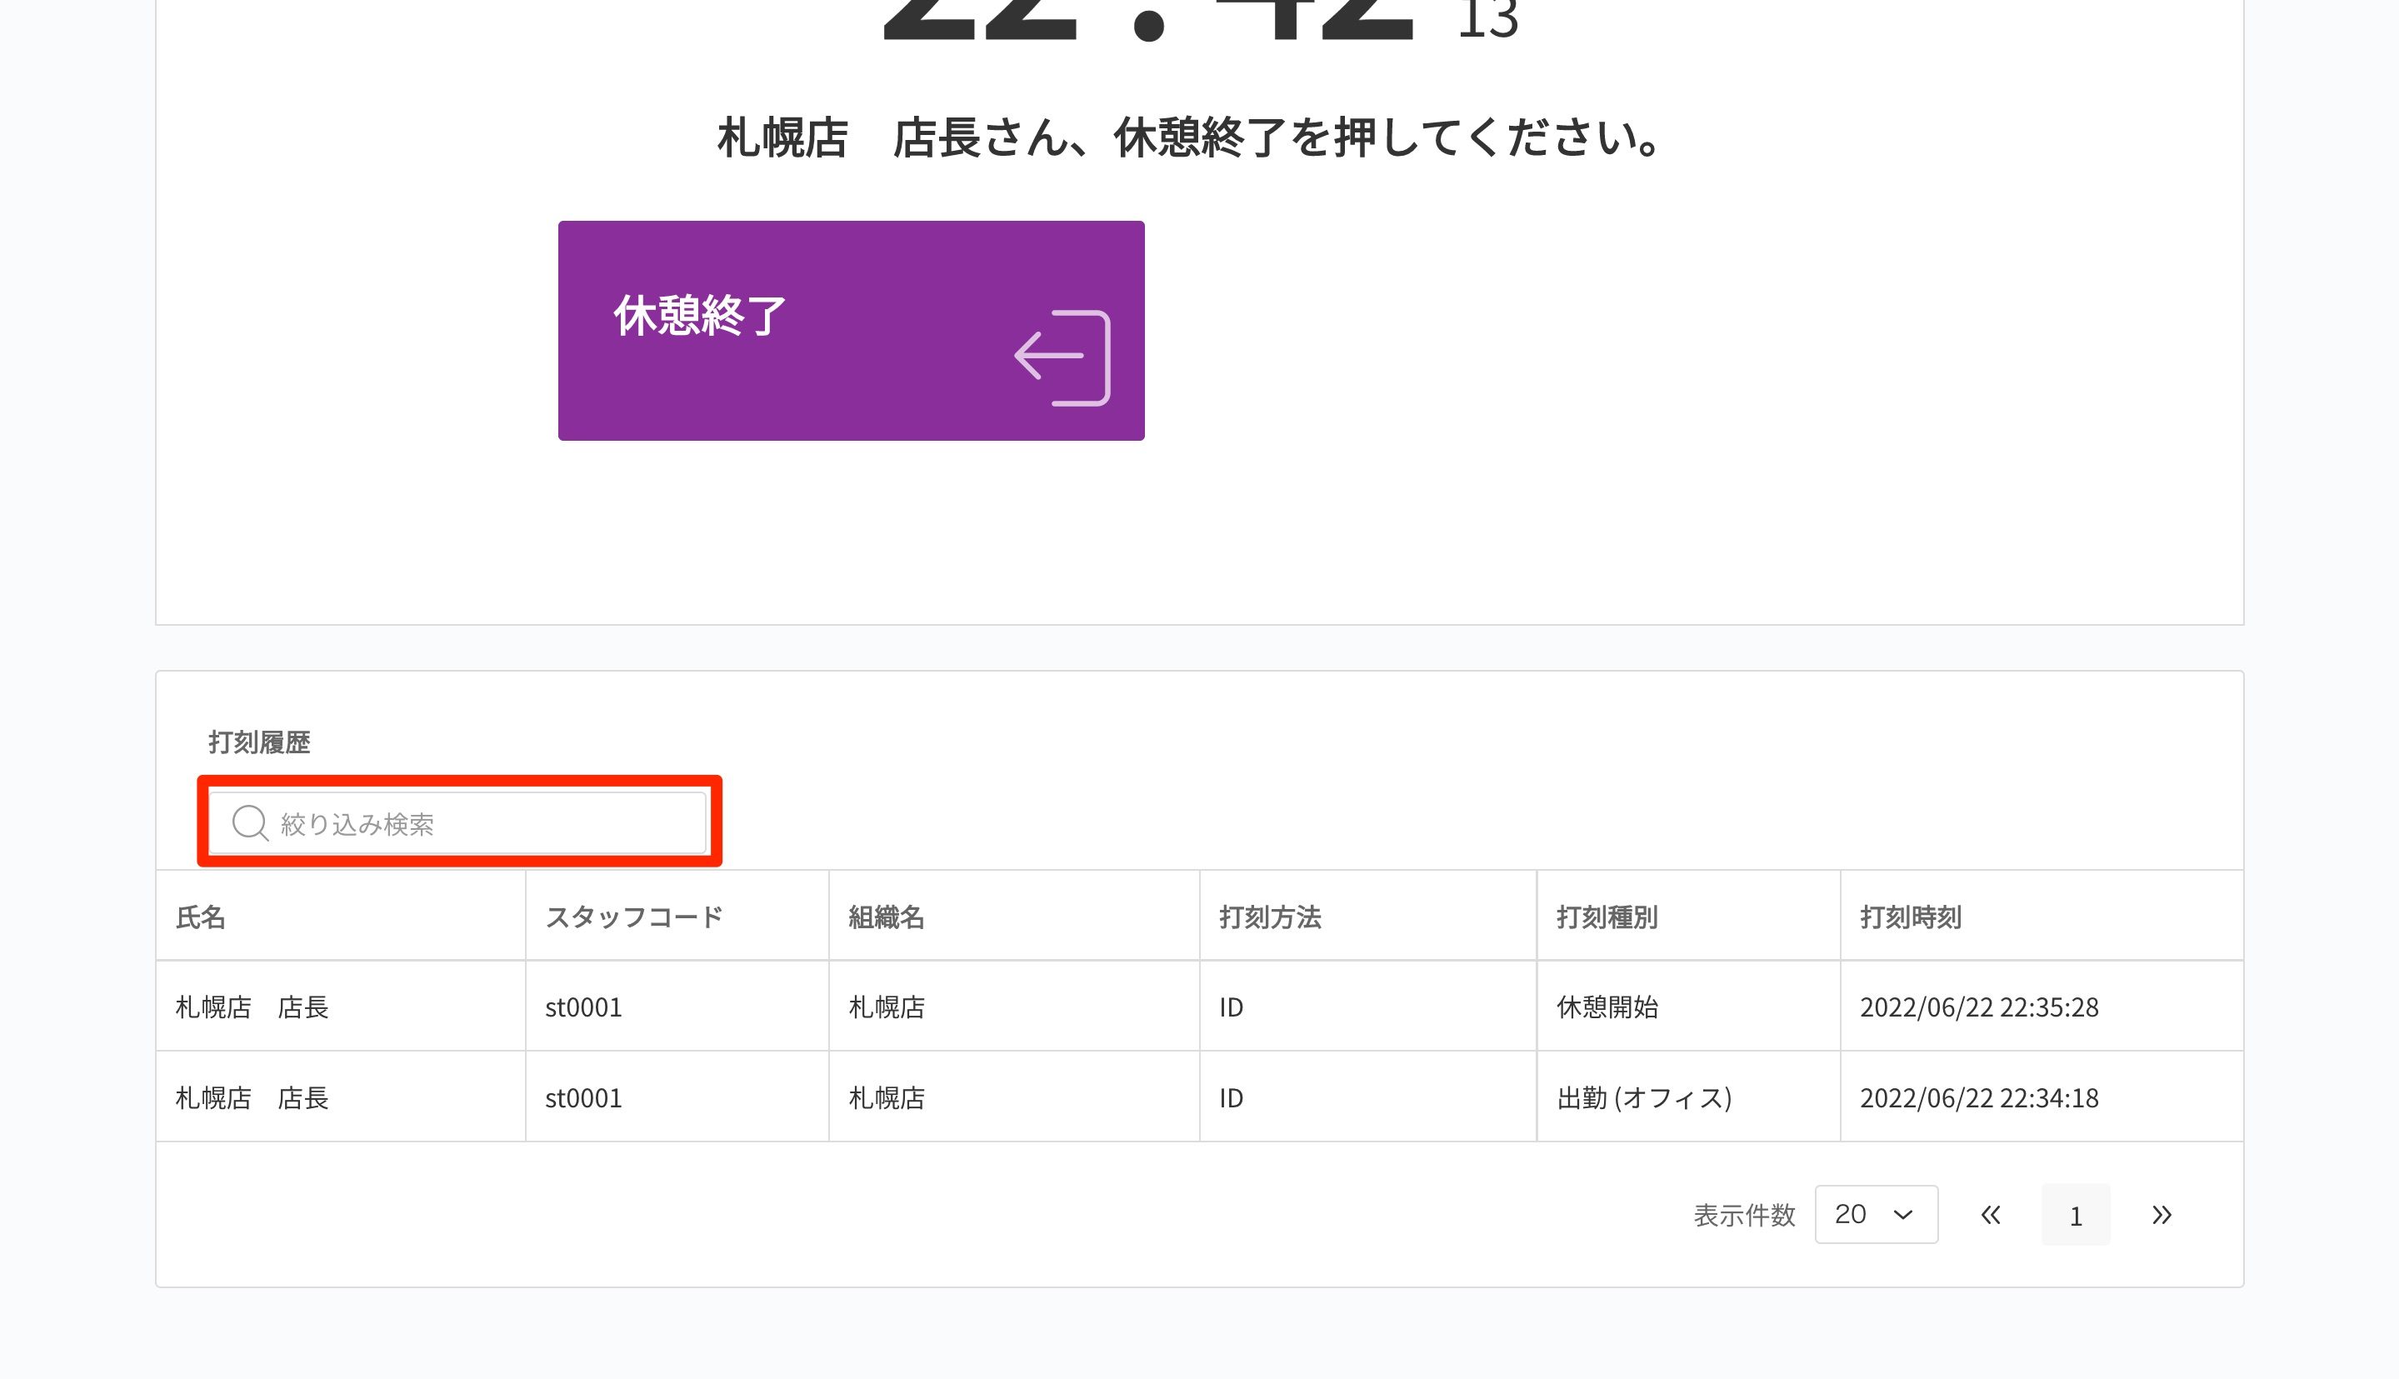Sort by 組織名 column header
The width and height of the screenshot is (2399, 1379).
click(886, 916)
